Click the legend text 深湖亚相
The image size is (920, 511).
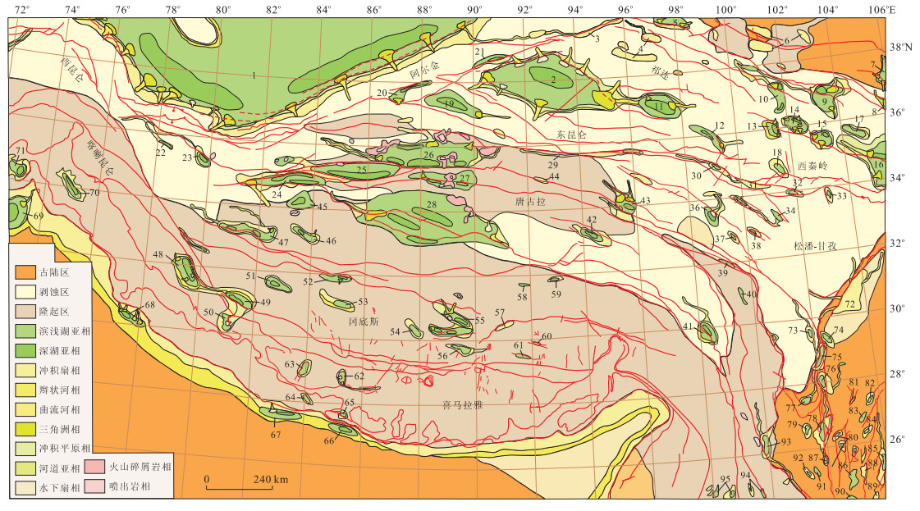coord(59,351)
